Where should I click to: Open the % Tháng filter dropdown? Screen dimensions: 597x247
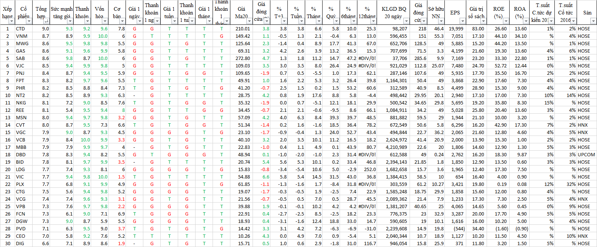(319, 21)
